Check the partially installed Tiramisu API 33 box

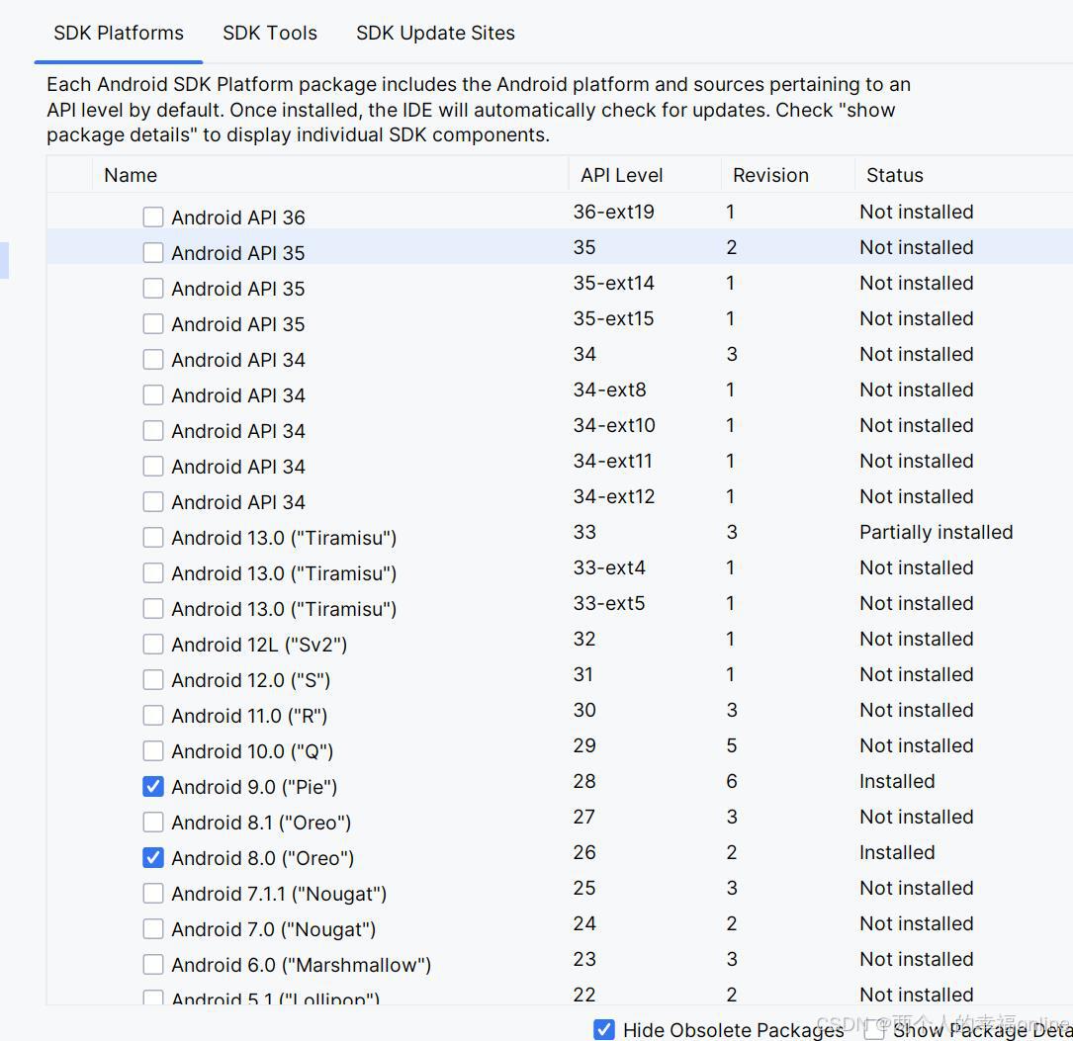pyautogui.click(x=153, y=537)
